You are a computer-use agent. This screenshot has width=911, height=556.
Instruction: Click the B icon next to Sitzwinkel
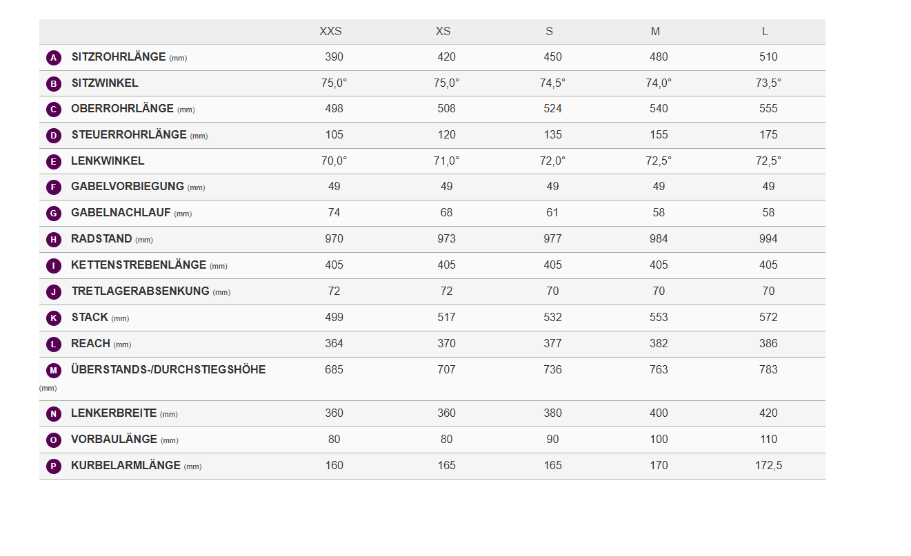point(54,84)
